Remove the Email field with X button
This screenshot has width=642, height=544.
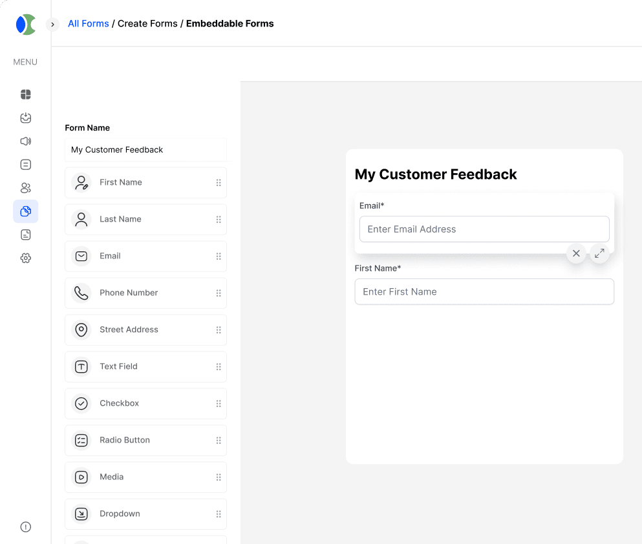(x=576, y=254)
